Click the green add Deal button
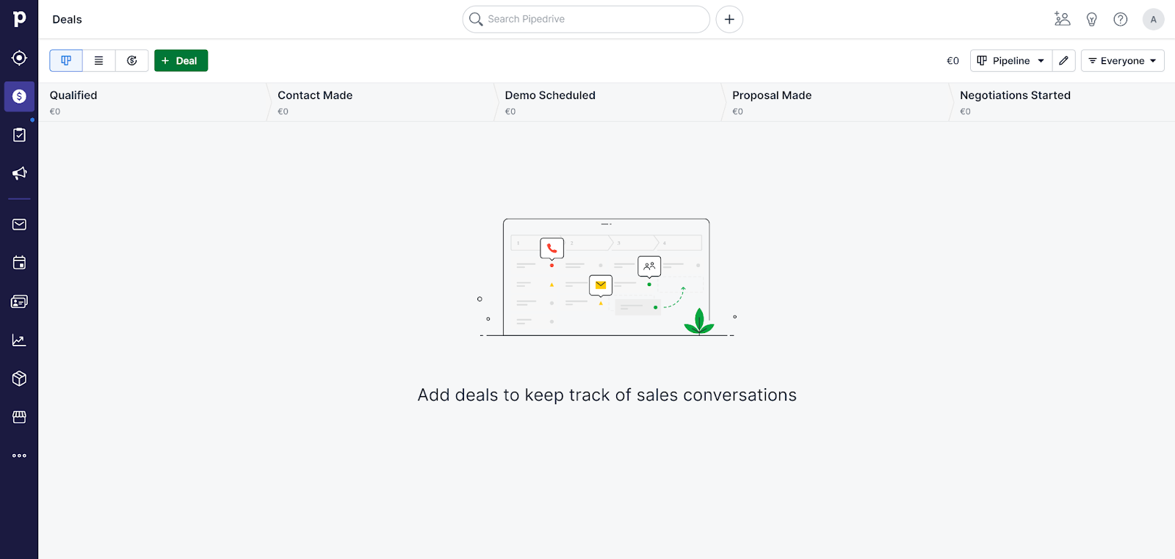1175x559 pixels. tap(181, 61)
